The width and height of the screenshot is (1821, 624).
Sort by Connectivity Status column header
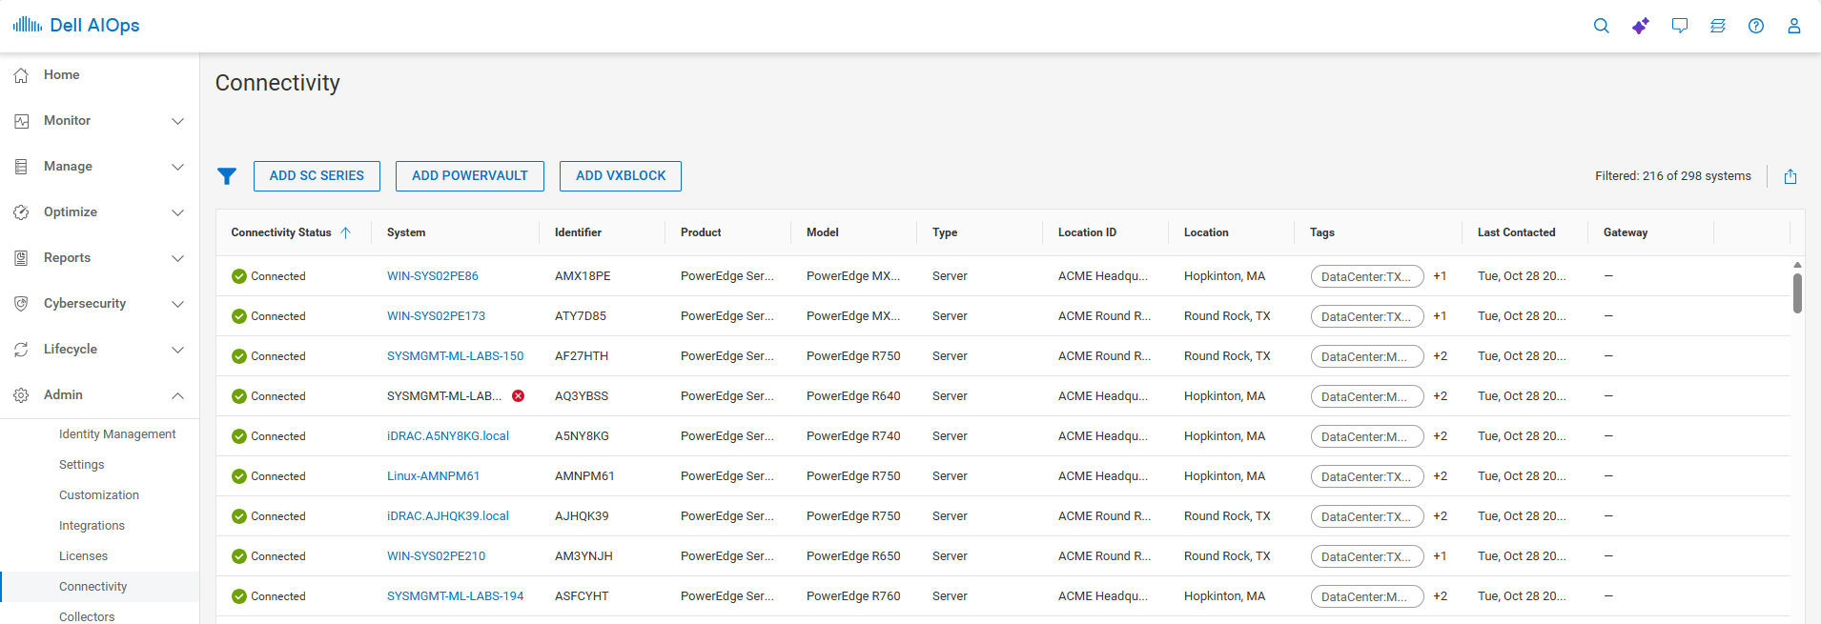click(x=281, y=232)
